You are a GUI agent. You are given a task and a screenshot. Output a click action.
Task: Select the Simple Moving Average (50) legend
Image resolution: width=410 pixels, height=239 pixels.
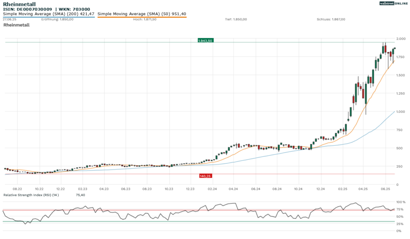142,14
